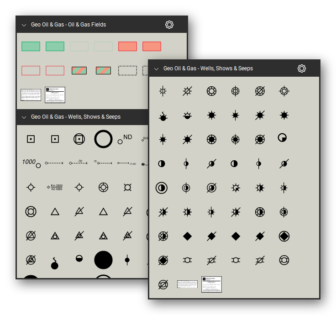
Task: Collapse the Oil & Gas Fields section
Action: tap(24, 25)
